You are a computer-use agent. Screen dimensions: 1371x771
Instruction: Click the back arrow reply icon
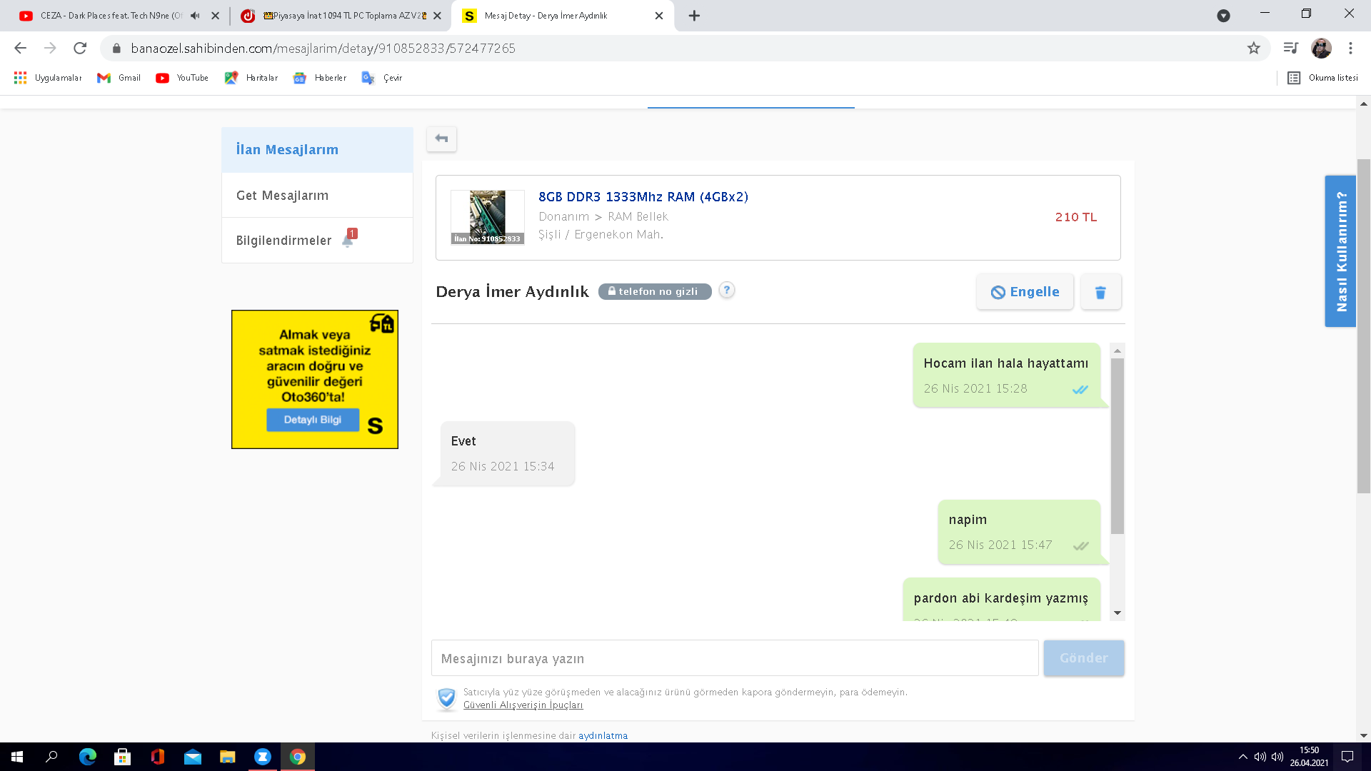coord(441,138)
